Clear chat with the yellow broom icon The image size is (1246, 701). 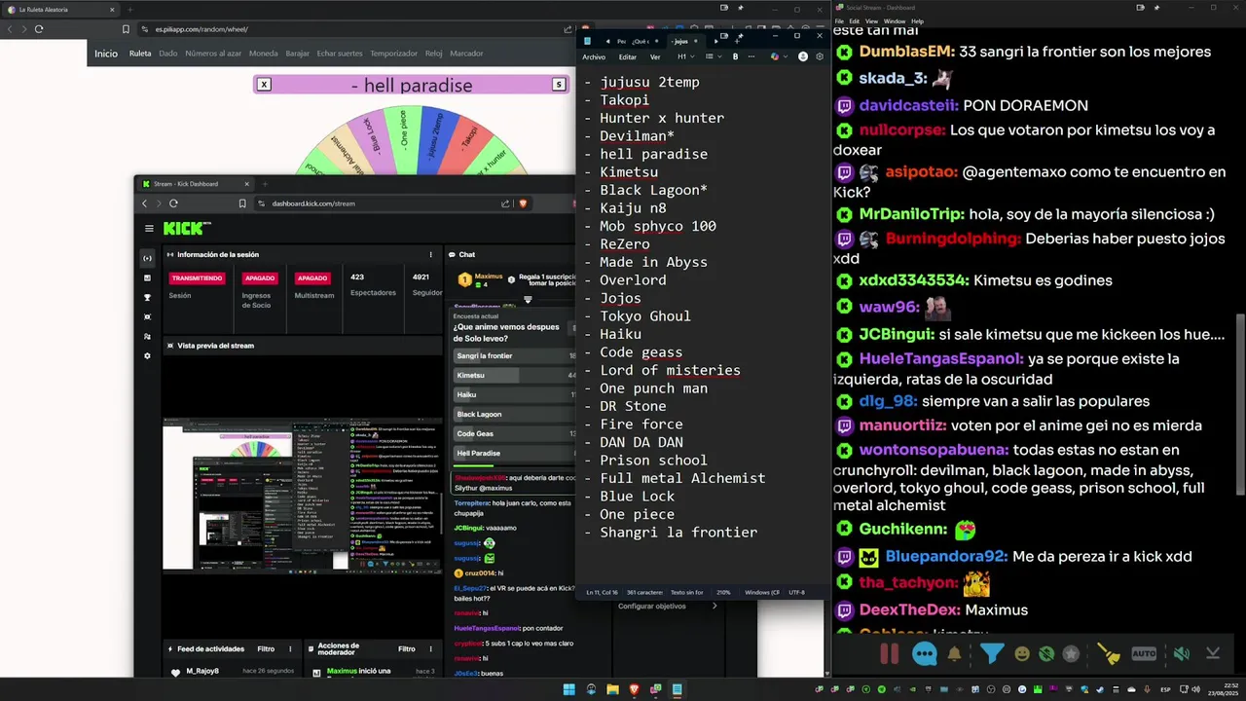pos(1108,654)
